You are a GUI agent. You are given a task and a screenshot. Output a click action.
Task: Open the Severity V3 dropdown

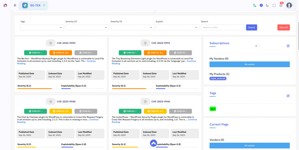[x=132, y=27]
